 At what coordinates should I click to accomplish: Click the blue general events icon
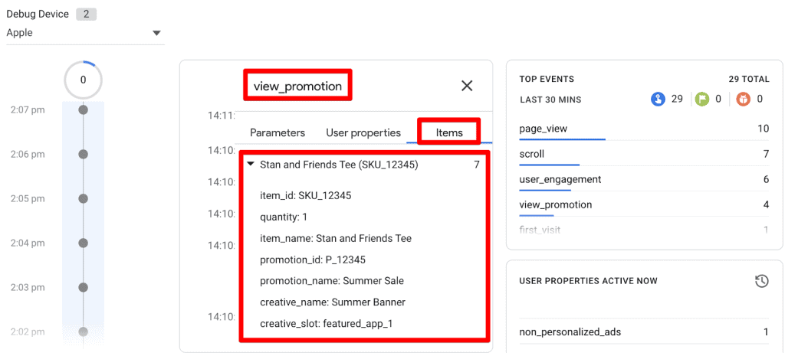click(x=657, y=99)
